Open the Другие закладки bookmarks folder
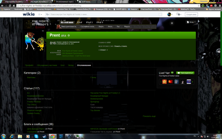 click(x=213, y=9)
